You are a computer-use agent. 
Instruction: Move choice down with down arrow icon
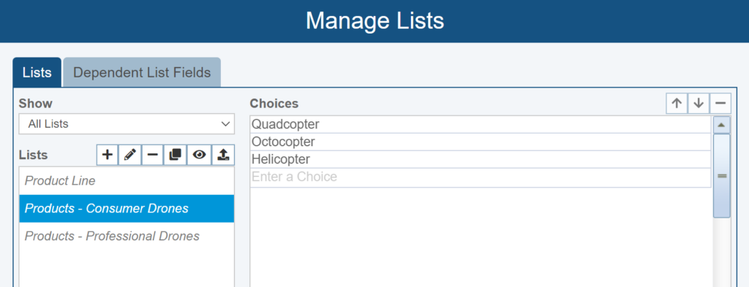699,104
